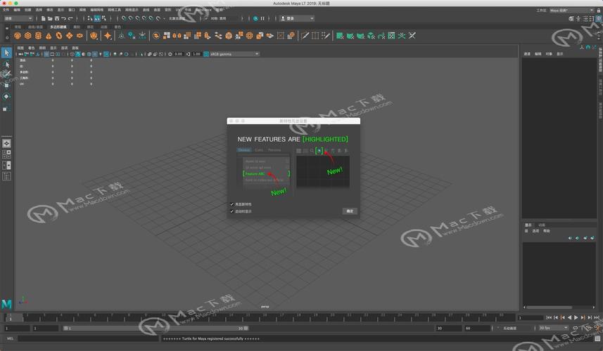Create a polygon sphere from shelf
This screenshot has height=351, width=603.
[x=18, y=36]
